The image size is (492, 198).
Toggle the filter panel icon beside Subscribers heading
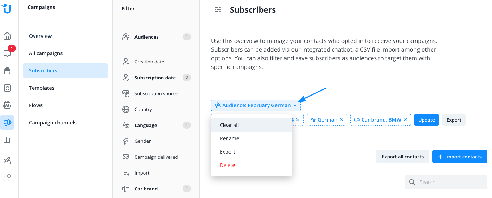click(218, 10)
